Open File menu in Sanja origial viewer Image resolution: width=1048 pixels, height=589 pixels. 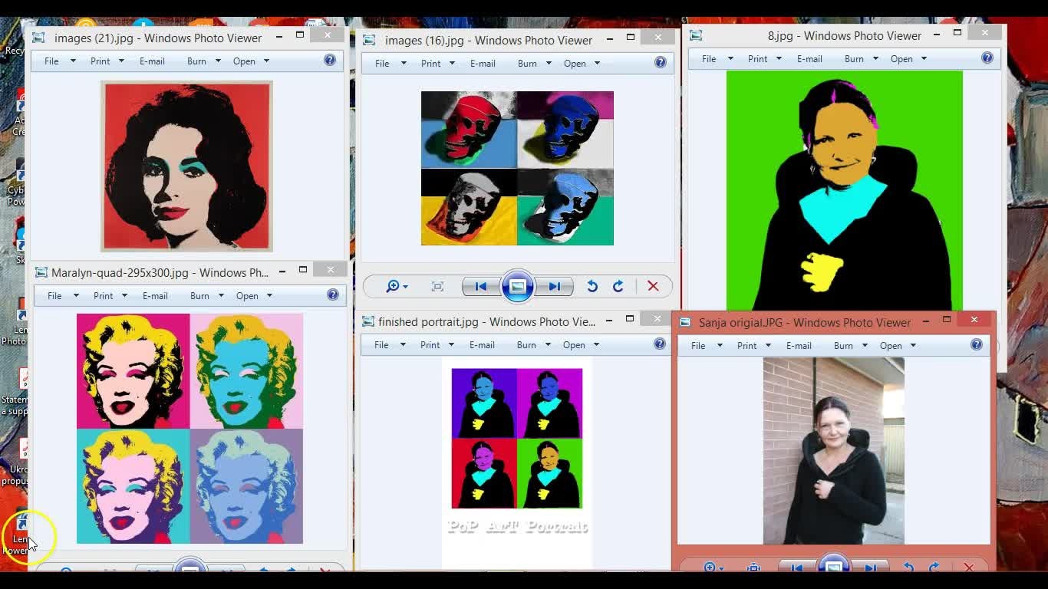point(707,345)
